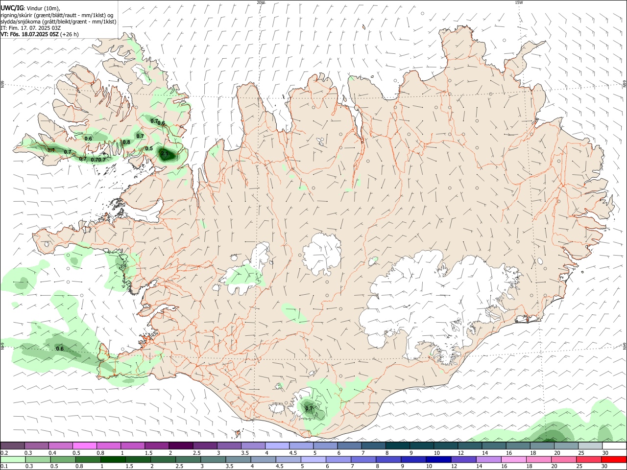Image resolution: width=627 pixels, height=470 pixels.
Task: Click the 0.7 value on the southern glacier
Action: coord(309,408)
